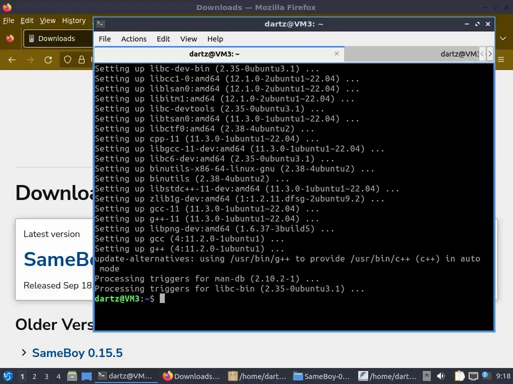
Task: Click the terminal icon in the terminal title bar
Action: pyautogui.click(x=100, y=23)
